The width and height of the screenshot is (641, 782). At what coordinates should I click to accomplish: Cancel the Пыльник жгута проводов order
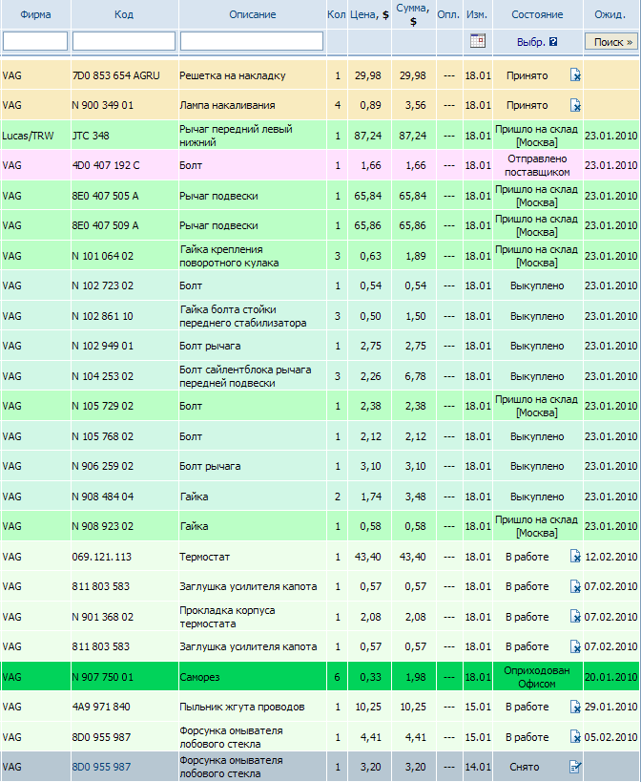575,707
